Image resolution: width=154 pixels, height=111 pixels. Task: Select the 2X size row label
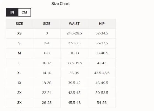[19, 93]
